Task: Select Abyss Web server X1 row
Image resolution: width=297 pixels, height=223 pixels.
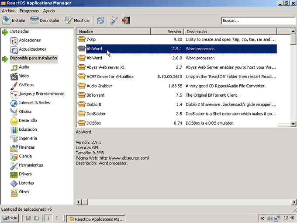Action: pos(177,67)
